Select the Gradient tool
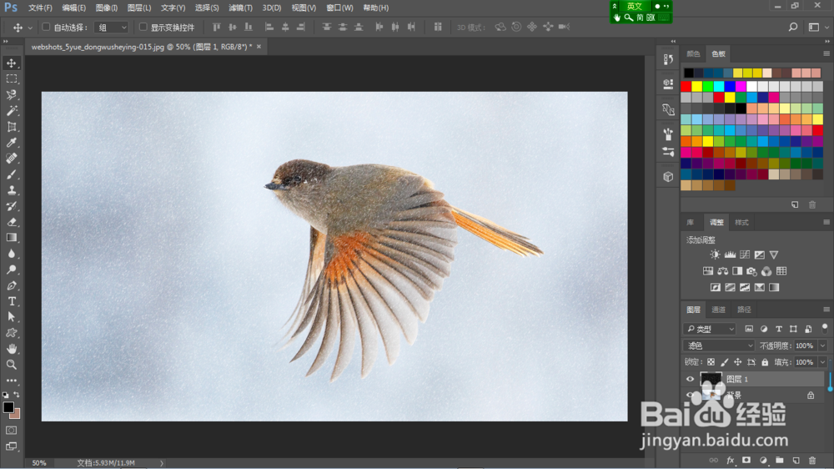The height and width of the screenshot is (469, 834). 11,238
